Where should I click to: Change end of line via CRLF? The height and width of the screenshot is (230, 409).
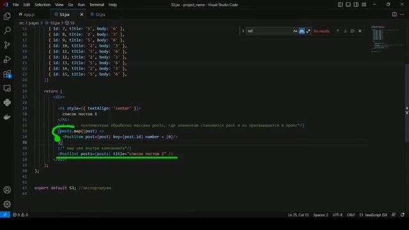[351, 215]
